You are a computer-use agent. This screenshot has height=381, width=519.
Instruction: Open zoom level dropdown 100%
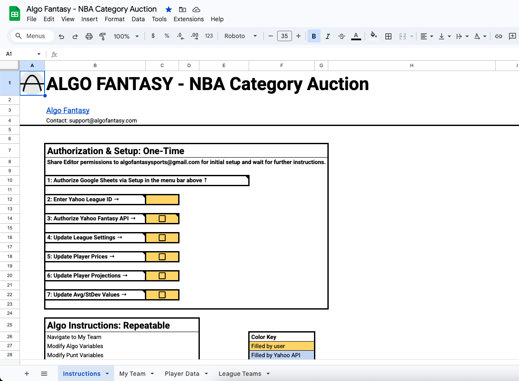click(126, 36)
